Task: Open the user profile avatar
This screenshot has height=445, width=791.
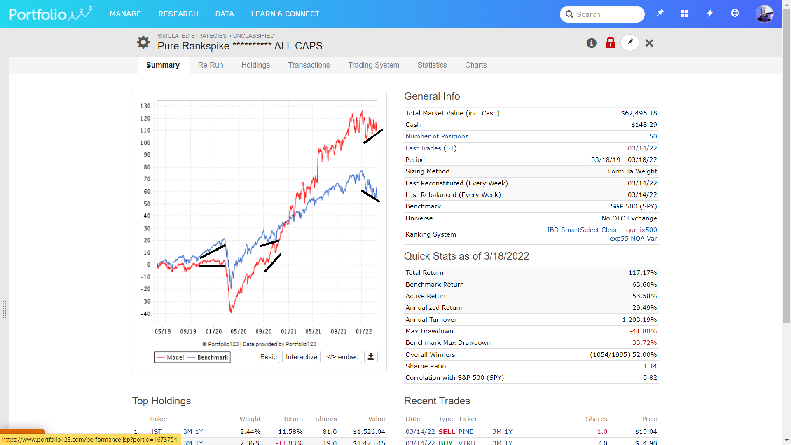Action: click(x=764, y=14)
